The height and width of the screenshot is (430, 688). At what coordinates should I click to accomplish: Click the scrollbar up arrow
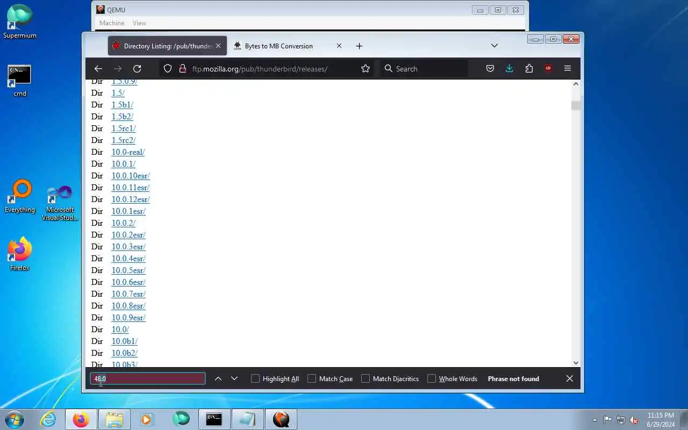[x=576, y=84]
